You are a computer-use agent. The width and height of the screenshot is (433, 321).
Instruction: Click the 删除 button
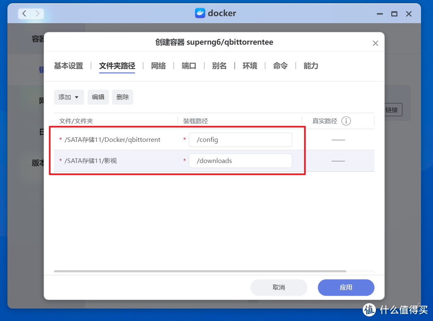(122, 97)
